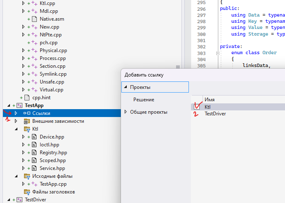This screenshot has height=203, width=285.
Task: Click the cpp.hint file icon
Action: [x=27, y=98]
